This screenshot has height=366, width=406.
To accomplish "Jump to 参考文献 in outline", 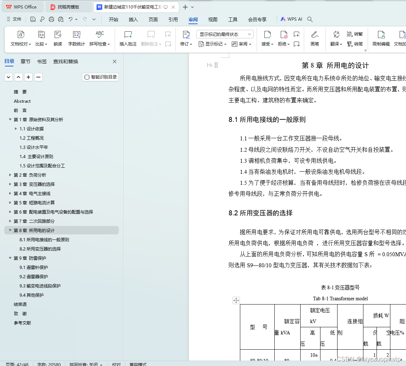I will pos(22,323).
